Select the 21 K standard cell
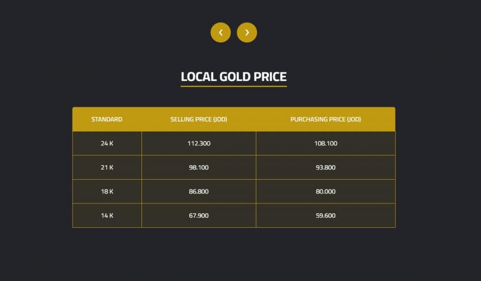Screen dimensions: 481x281 click(107, 167)
